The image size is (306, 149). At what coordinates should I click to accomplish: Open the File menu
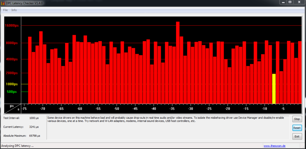pyautogui.click(x=5, y=10)
